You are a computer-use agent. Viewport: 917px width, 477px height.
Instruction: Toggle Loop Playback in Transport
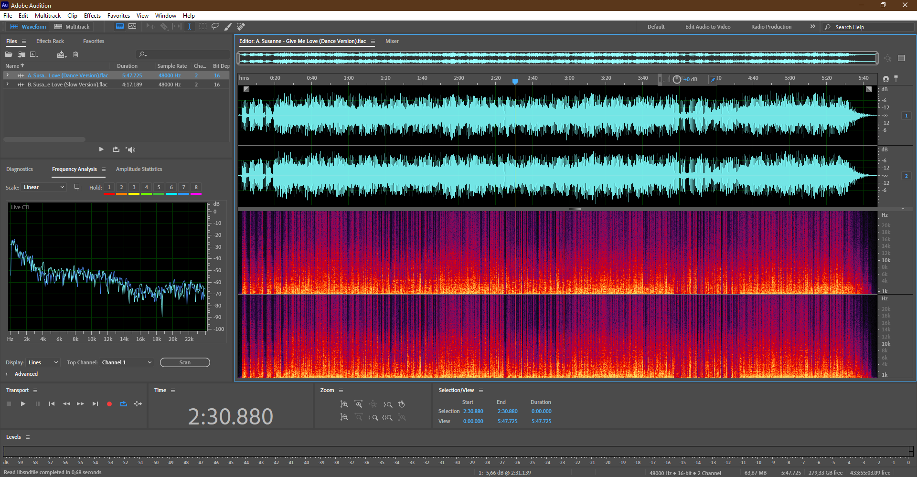pos(124,404)
